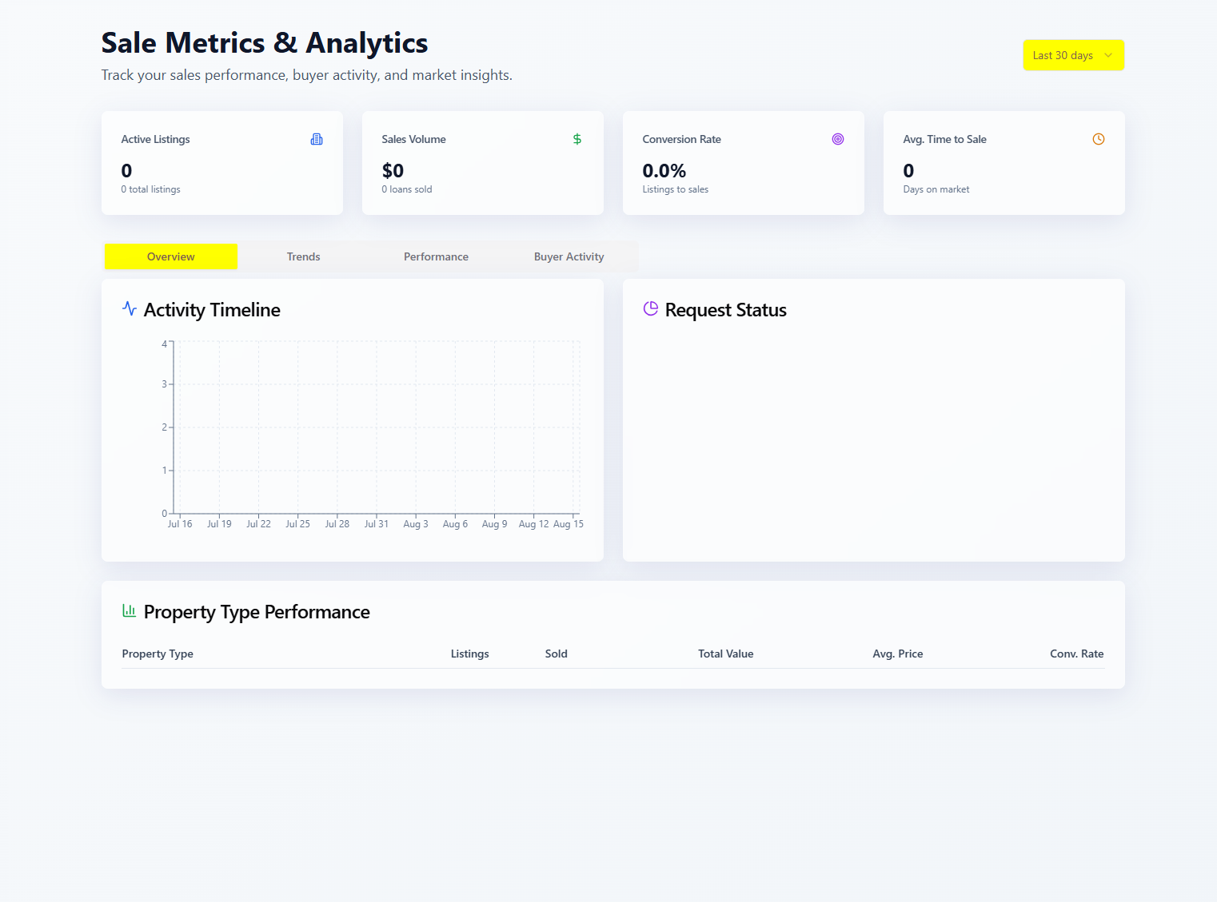Click the Property Type column header
This screenshot has width=1217, height=902.
coord(158,654)
